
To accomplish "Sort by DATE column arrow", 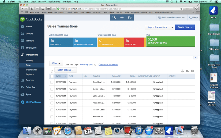I will tap(65, 76).
